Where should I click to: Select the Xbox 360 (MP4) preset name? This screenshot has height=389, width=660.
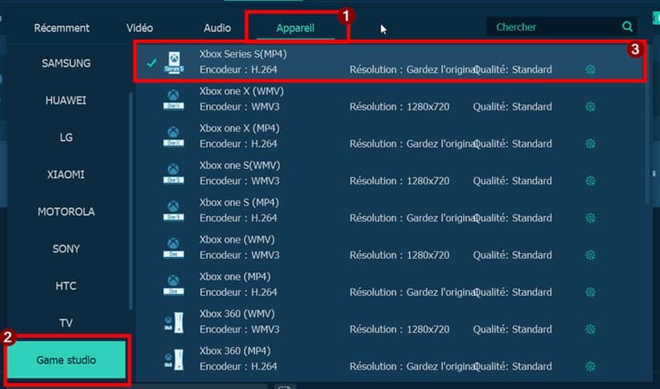235,351
